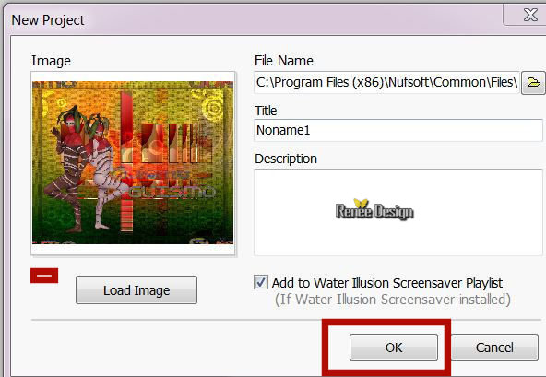Click inside the Description text area
Viewport: 546px width, 377px height.
(398, 212)
